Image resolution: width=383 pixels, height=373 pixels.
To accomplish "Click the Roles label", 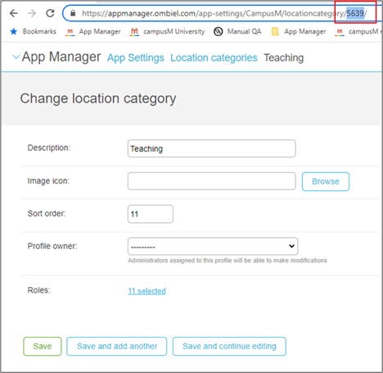I will (x=39, y=290).
